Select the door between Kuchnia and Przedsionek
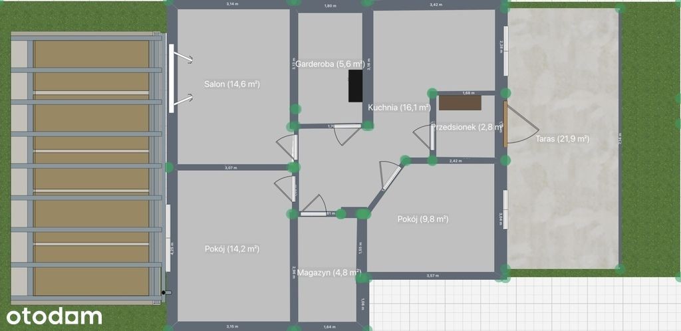Screen dimensions: 681x331 pos(424,138)
